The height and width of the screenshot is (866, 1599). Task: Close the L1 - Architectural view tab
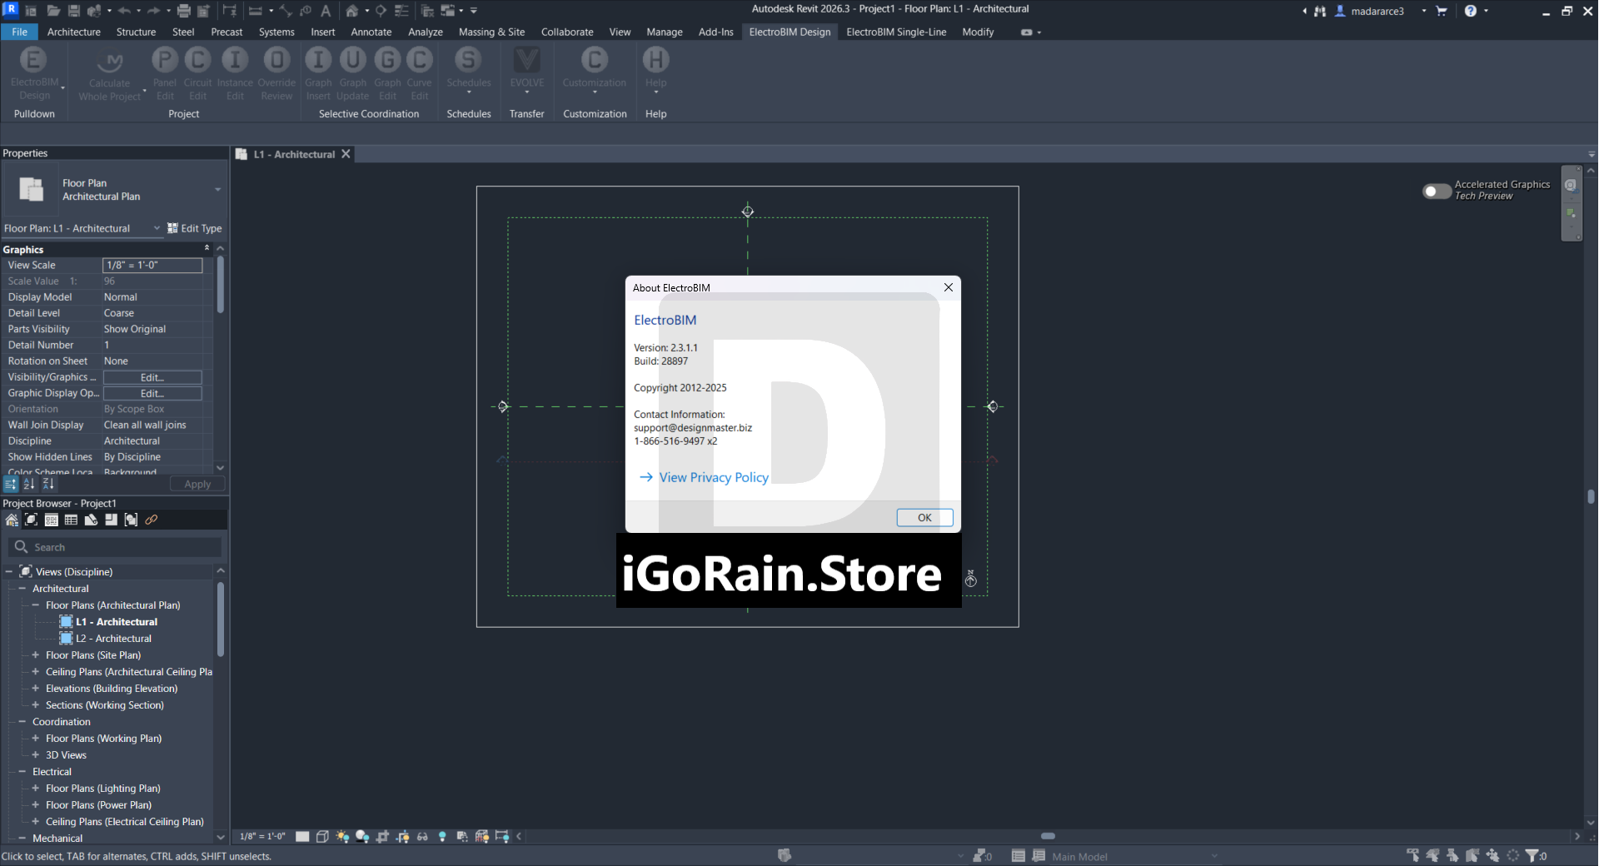pyautogui.click(x=346, y=154)
